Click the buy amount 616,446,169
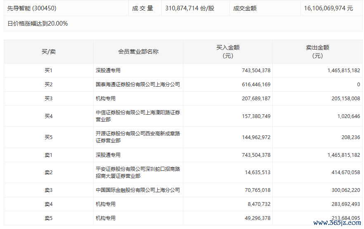Screen dimensions: 364x229 click(256, 85)
